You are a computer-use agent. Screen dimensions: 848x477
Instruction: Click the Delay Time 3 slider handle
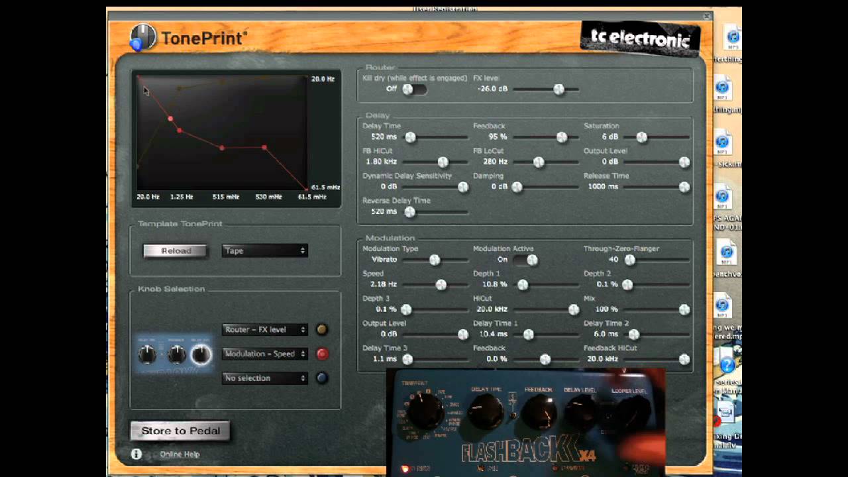[407, 359]
